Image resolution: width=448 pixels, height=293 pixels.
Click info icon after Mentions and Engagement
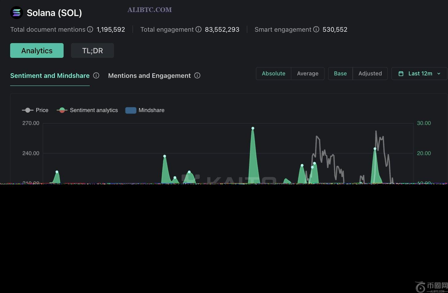coord(197,75)
